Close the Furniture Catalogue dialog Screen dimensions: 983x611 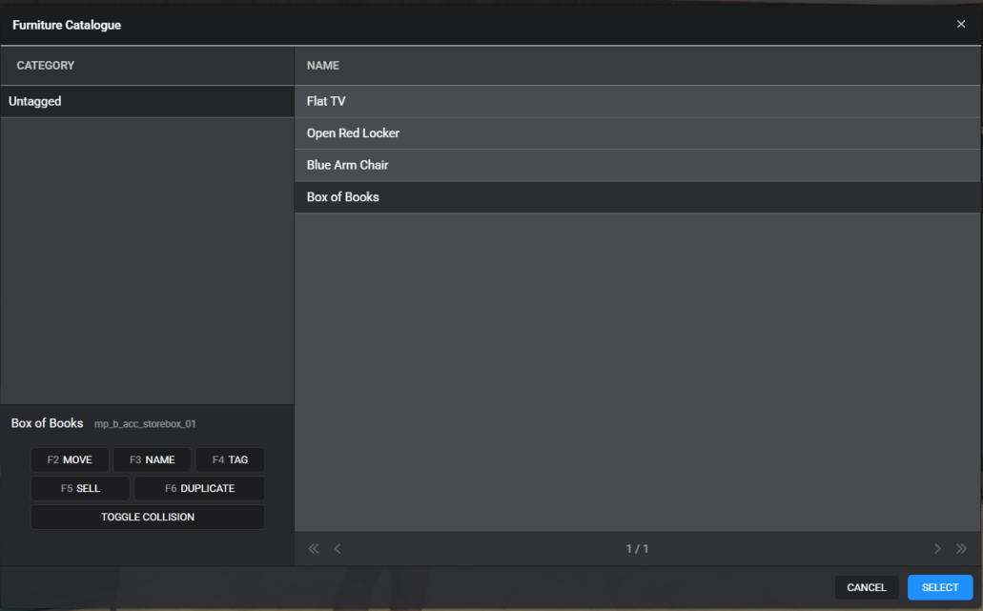click(960, 24)
